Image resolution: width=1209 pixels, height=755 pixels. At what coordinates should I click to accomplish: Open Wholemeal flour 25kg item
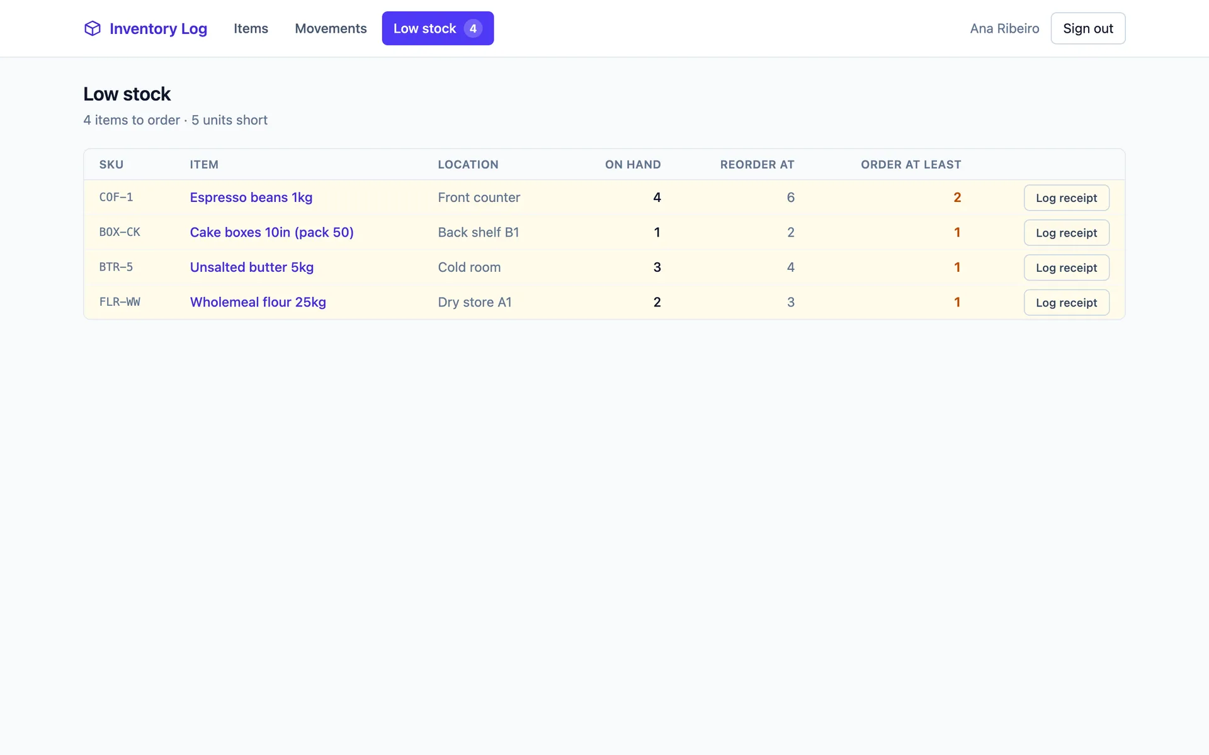tap(258, 302)
